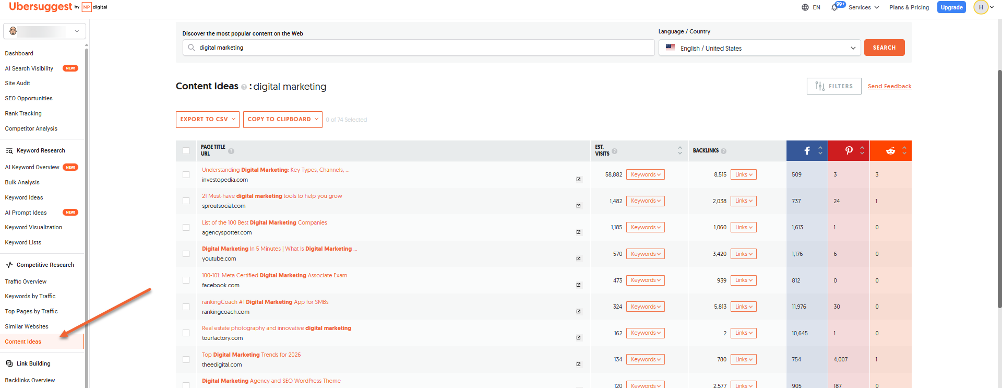The height and width of the screenshot is (388, 1002).
Task: Open the user avatar H menu
Action: 984,7
